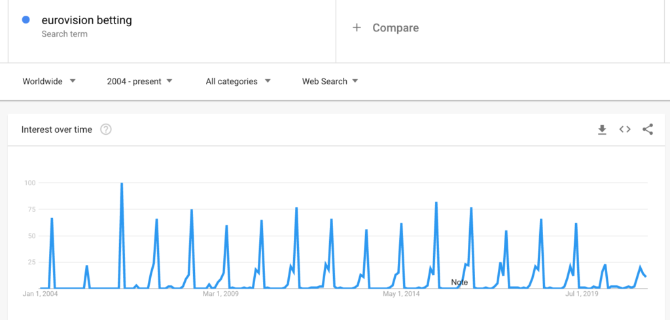Download the Interest over time data
Viewport: 670px width, 320px height.
click(x=602, y=130)
